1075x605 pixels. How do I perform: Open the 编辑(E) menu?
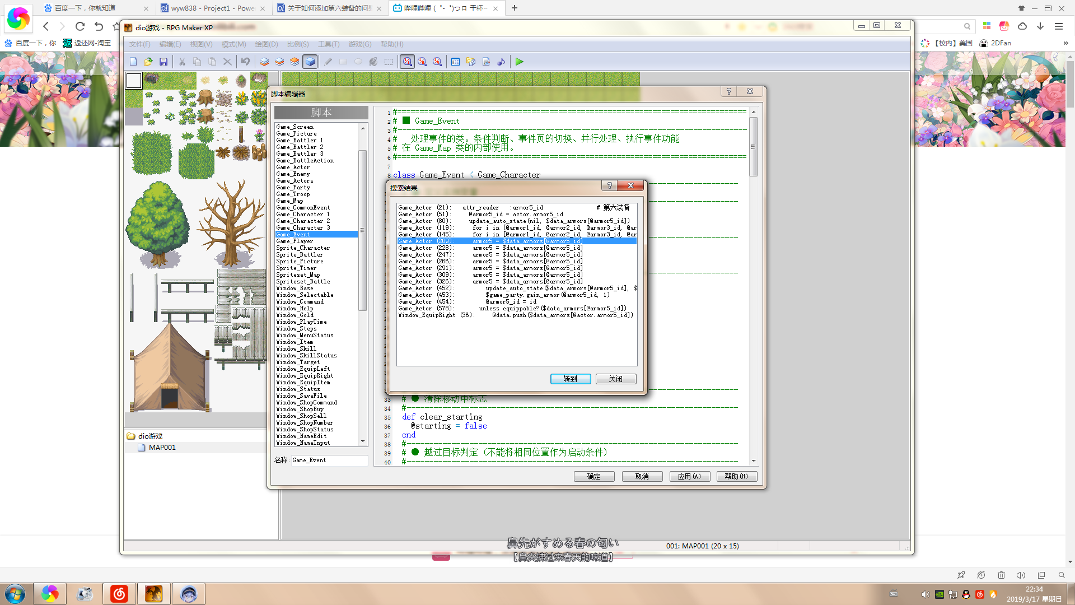[170, 44]
